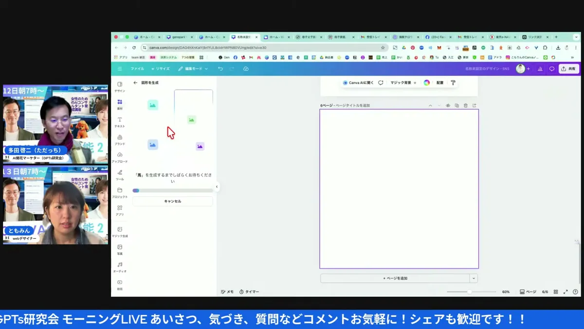Screen dimensions: 584x329
Task: Open the プロジェクト projects panel
Action: pos(120,193)
